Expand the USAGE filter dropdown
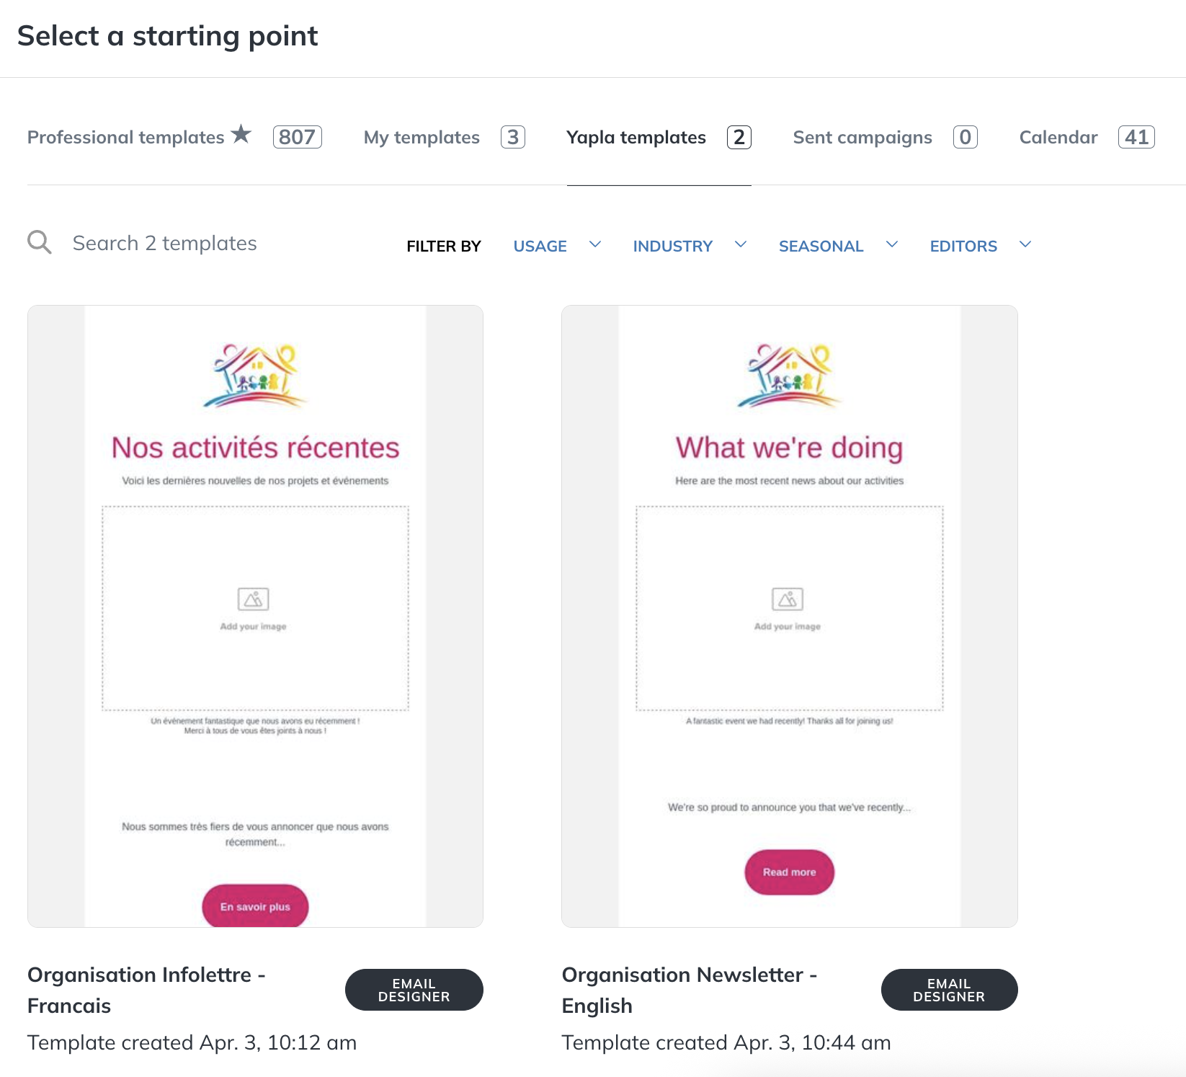 [557, 246]
